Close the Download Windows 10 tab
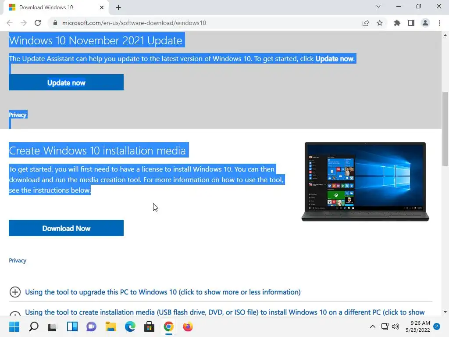The width and height of the screenshot is (449, 337). tap(102, 7)
